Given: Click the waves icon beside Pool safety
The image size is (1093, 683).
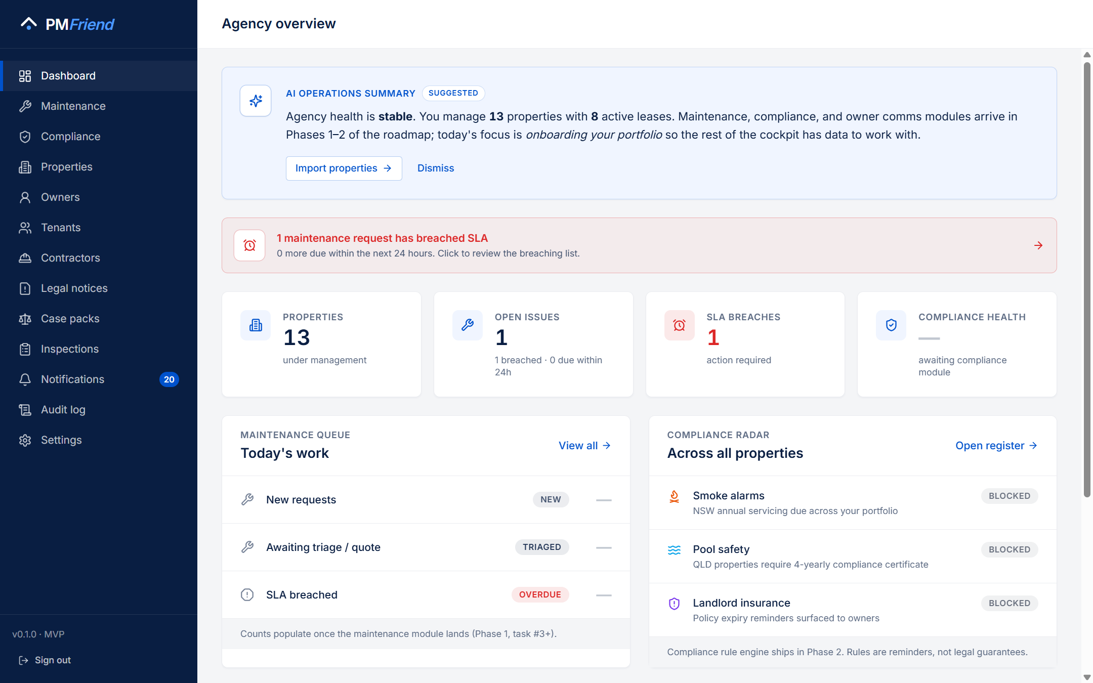Looking at the screenshot, I should (674, 550).
